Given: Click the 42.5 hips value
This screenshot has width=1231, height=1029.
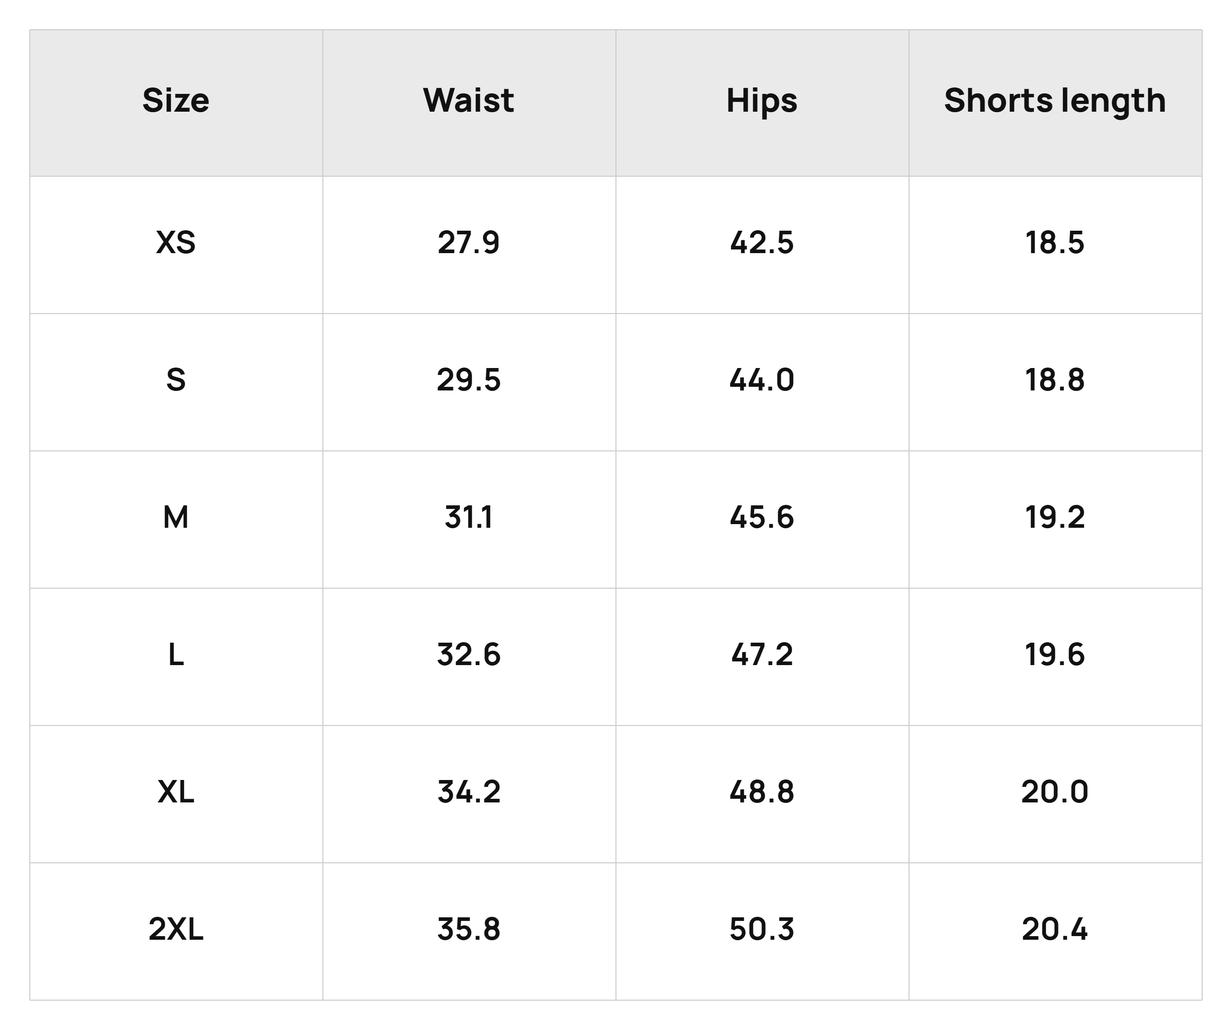Looking at the screenshot, I should 762,243.
